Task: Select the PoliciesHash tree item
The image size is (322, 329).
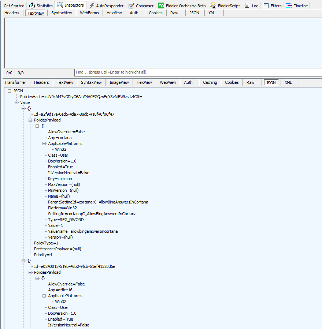Action: click(x=81, y=97)
